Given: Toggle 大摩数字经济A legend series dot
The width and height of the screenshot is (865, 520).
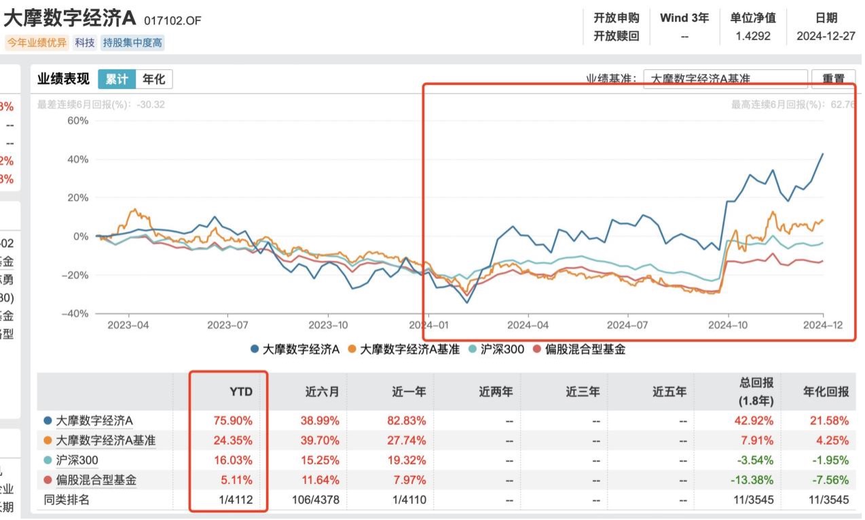Looking at the screenshot, I should pyautogui.click(x=255, y=350).
